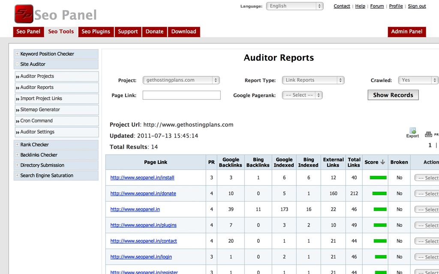
Task: Expand Keyword Position Checker section
Action: [x=17, y=54]
